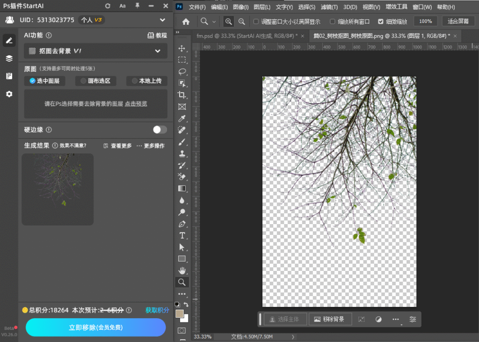Click the 立即移除 button

(95, 327)
